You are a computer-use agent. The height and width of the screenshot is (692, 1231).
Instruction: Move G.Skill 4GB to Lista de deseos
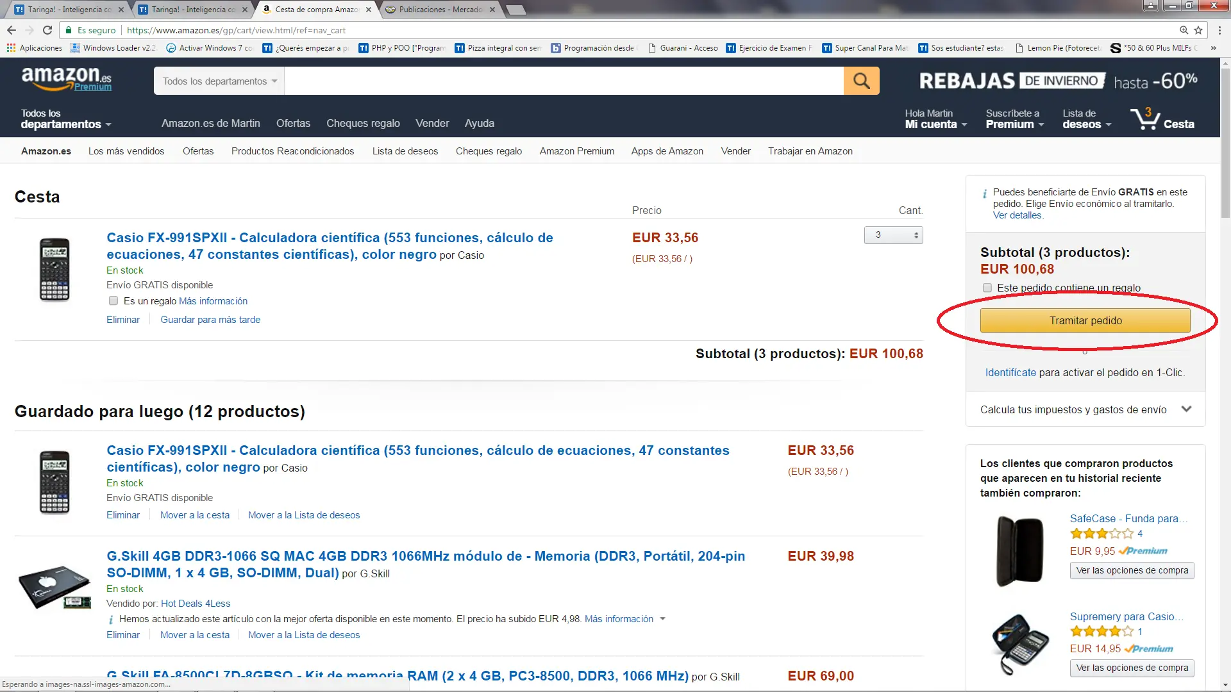coord(304,635)
